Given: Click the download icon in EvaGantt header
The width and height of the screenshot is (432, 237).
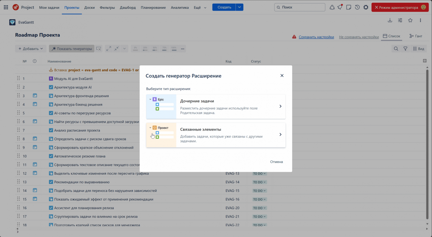Looking at the screenshot, I should tap(390, 20).
